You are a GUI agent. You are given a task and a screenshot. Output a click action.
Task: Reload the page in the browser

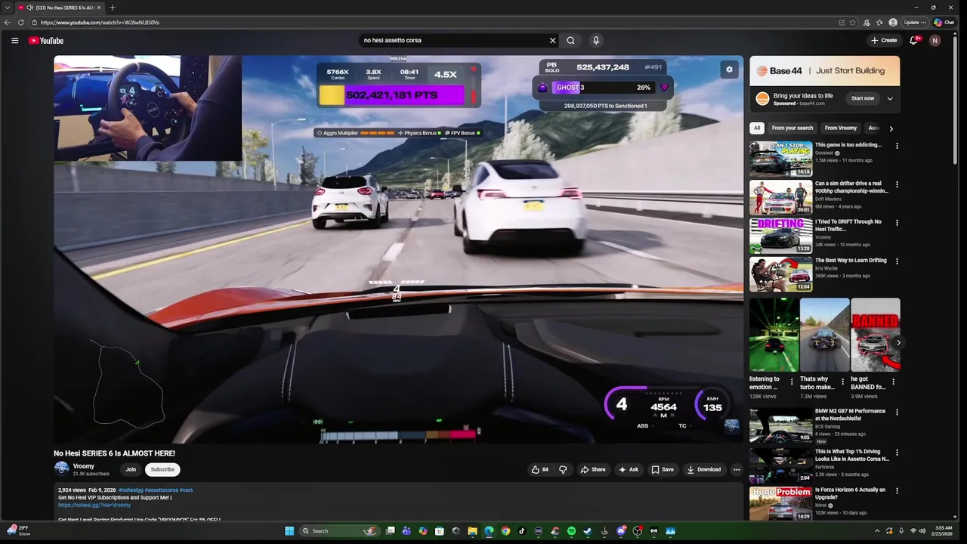[x=20, y=23]
